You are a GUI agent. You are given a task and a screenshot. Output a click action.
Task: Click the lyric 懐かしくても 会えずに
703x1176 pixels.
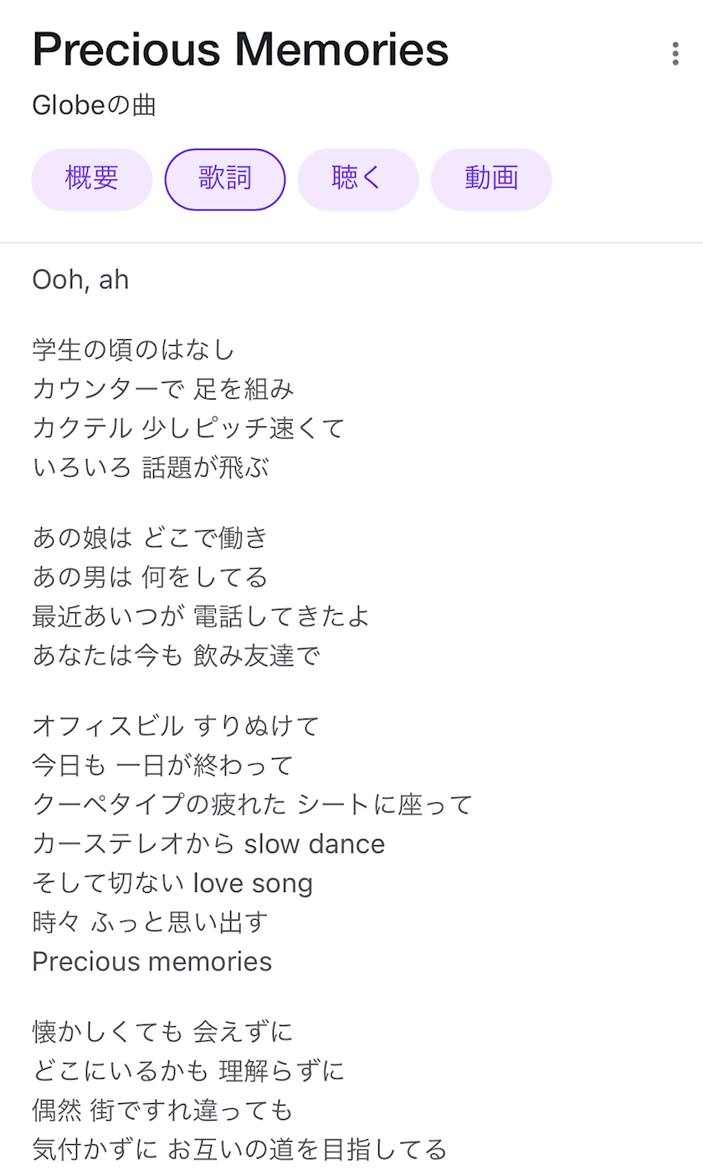pyautogui.click(x=163, y=1031)
